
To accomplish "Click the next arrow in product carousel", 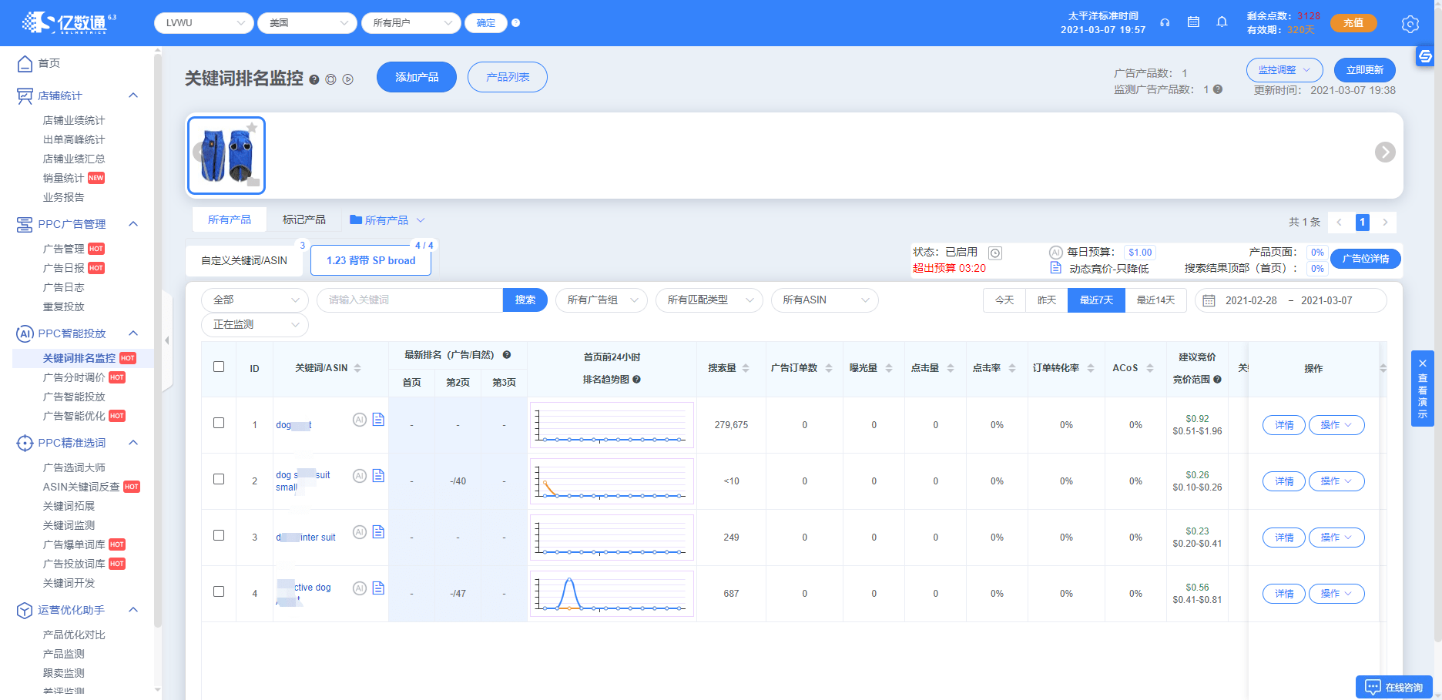I will (1384, 152).
